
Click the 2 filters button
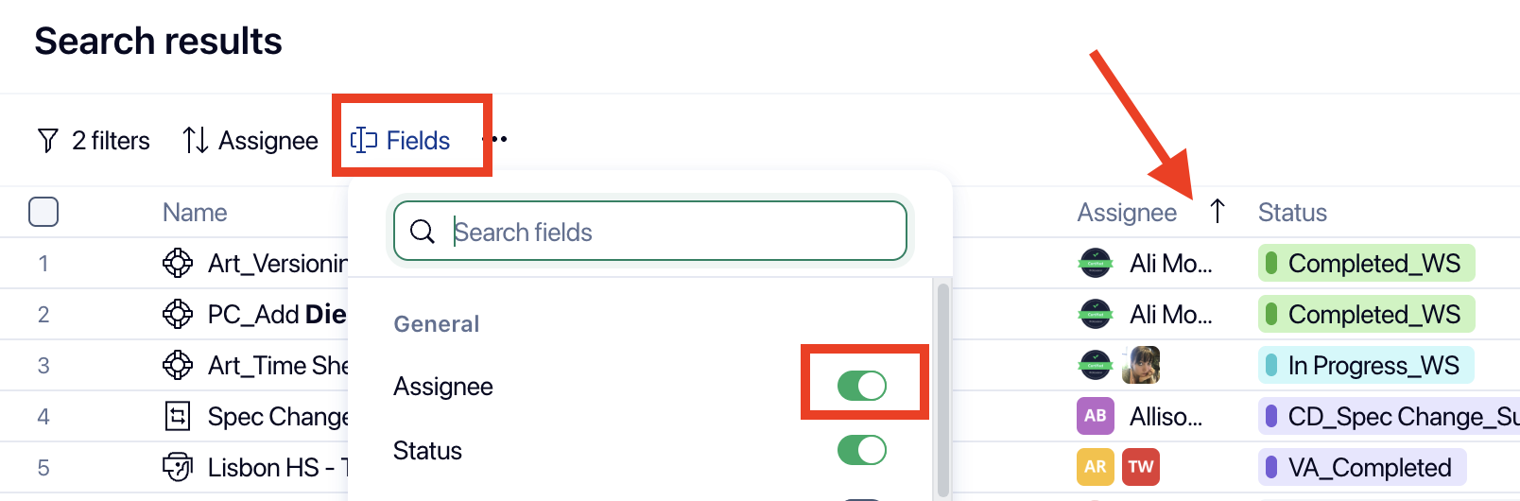point(94,141)
